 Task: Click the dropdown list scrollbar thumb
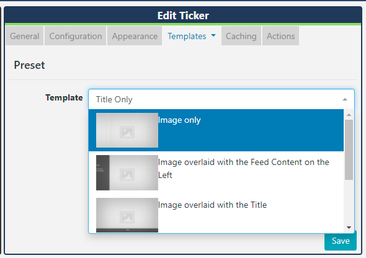349,149
